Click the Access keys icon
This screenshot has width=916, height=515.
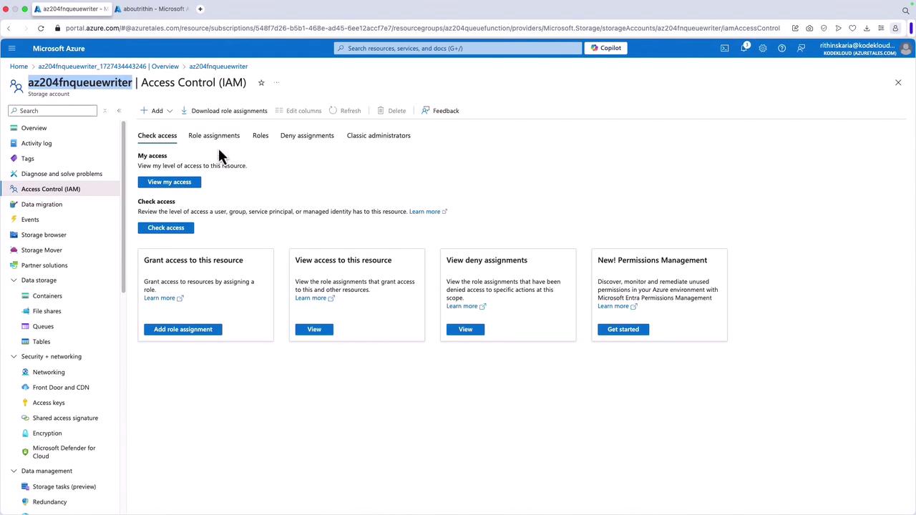coord(25,403)
